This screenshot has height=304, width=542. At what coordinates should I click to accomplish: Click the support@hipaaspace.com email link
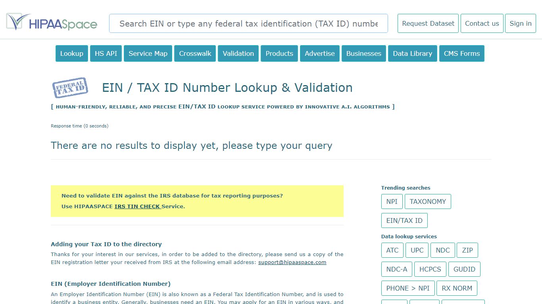[292, 262]
